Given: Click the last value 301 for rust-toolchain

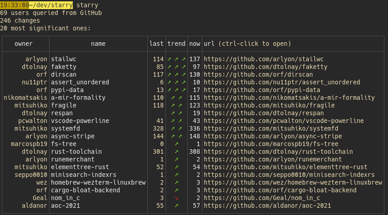Looking at the screenshot, I should (x=158, y=151).
